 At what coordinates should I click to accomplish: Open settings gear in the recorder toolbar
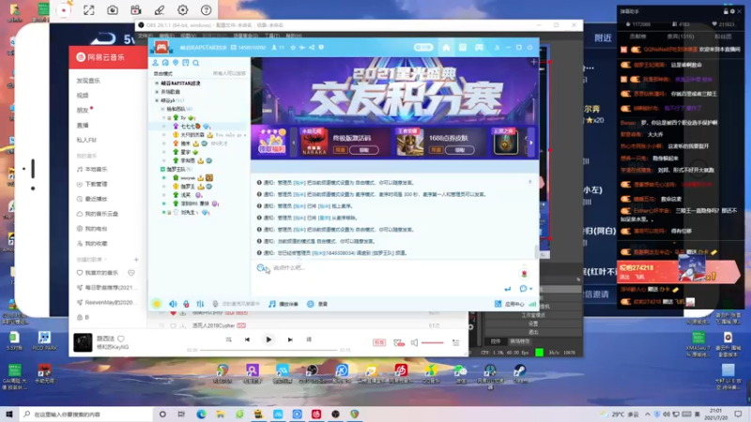tap(182, 10)
